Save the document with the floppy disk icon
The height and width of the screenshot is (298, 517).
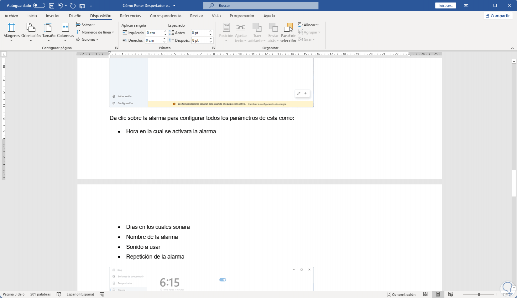click(x=52, y=6)
